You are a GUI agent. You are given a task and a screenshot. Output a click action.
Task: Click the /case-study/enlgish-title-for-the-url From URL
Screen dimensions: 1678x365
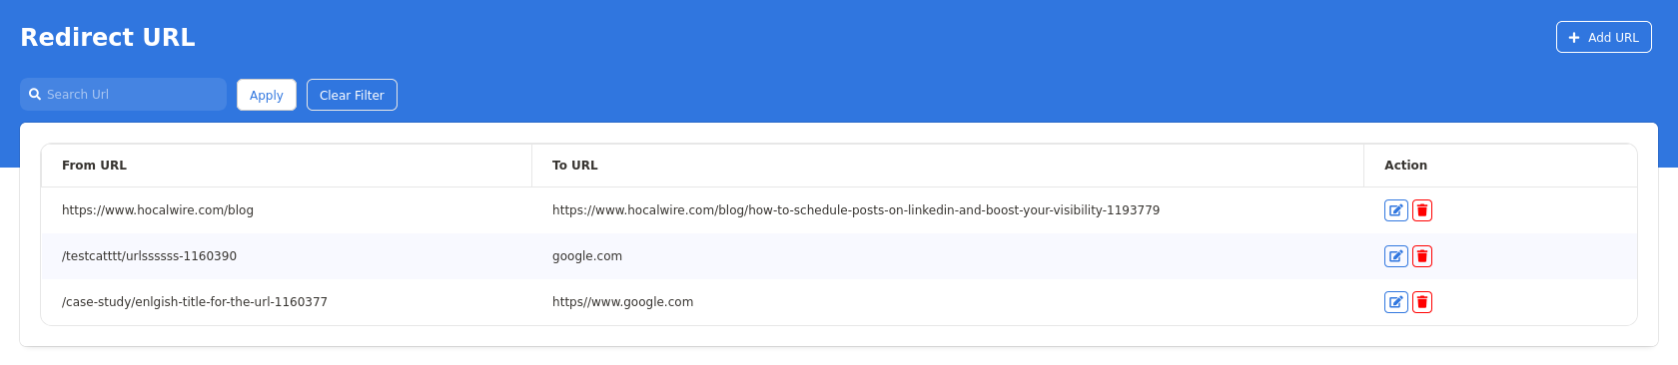pyautogui.click(x=195, y=302)
